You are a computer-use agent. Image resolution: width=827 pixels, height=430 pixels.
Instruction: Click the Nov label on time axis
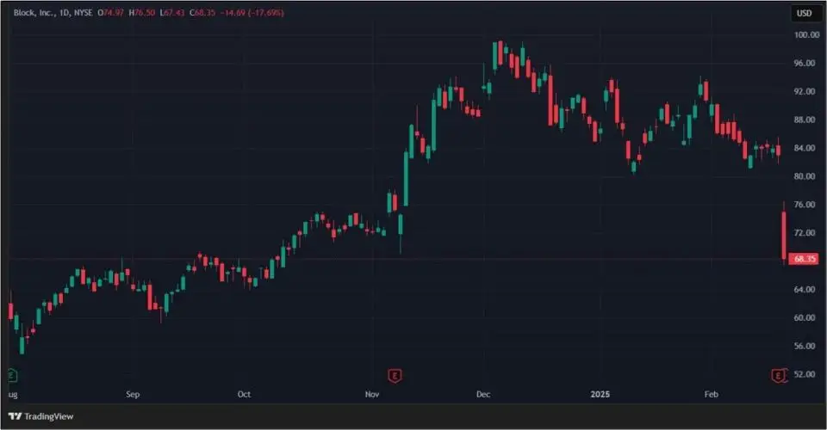[x=371, y=395]
